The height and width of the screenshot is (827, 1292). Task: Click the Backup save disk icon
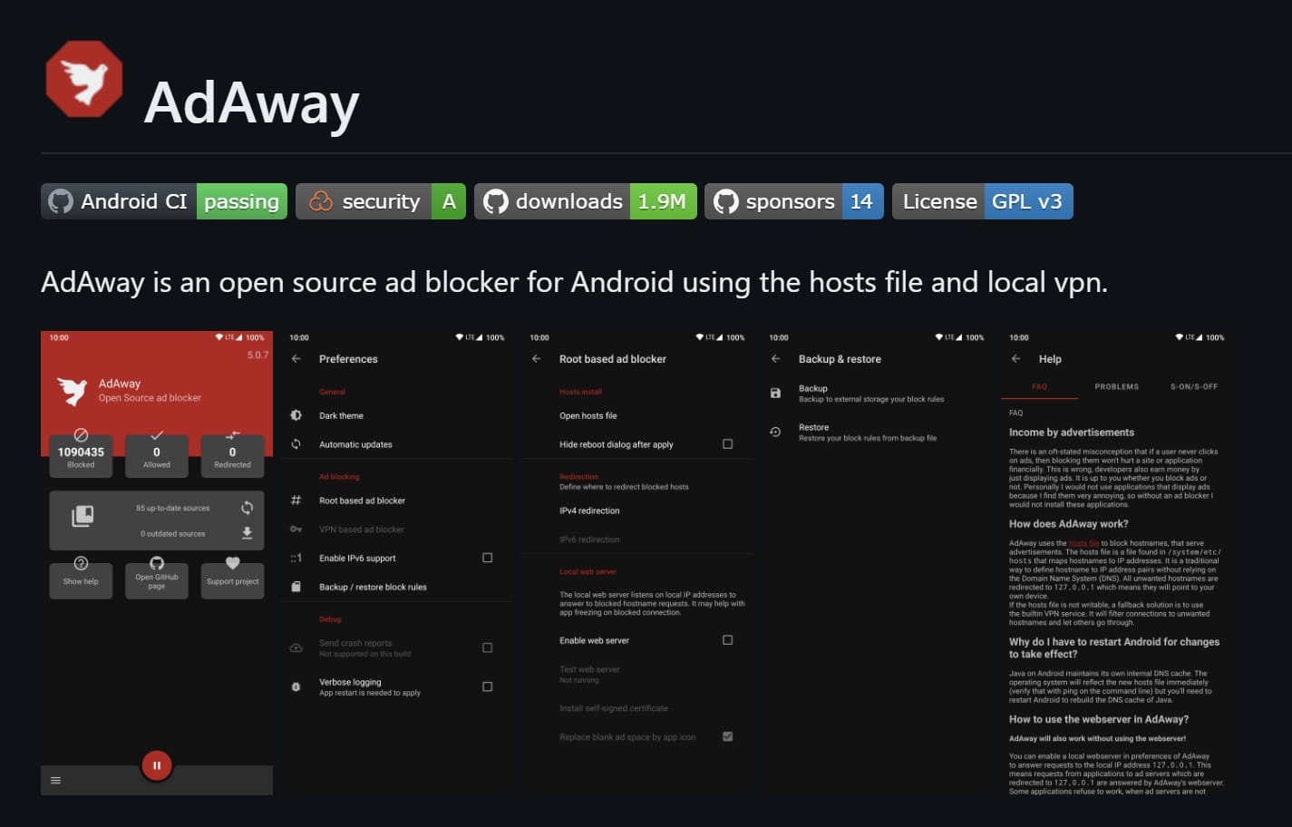[x=775, y=394]
